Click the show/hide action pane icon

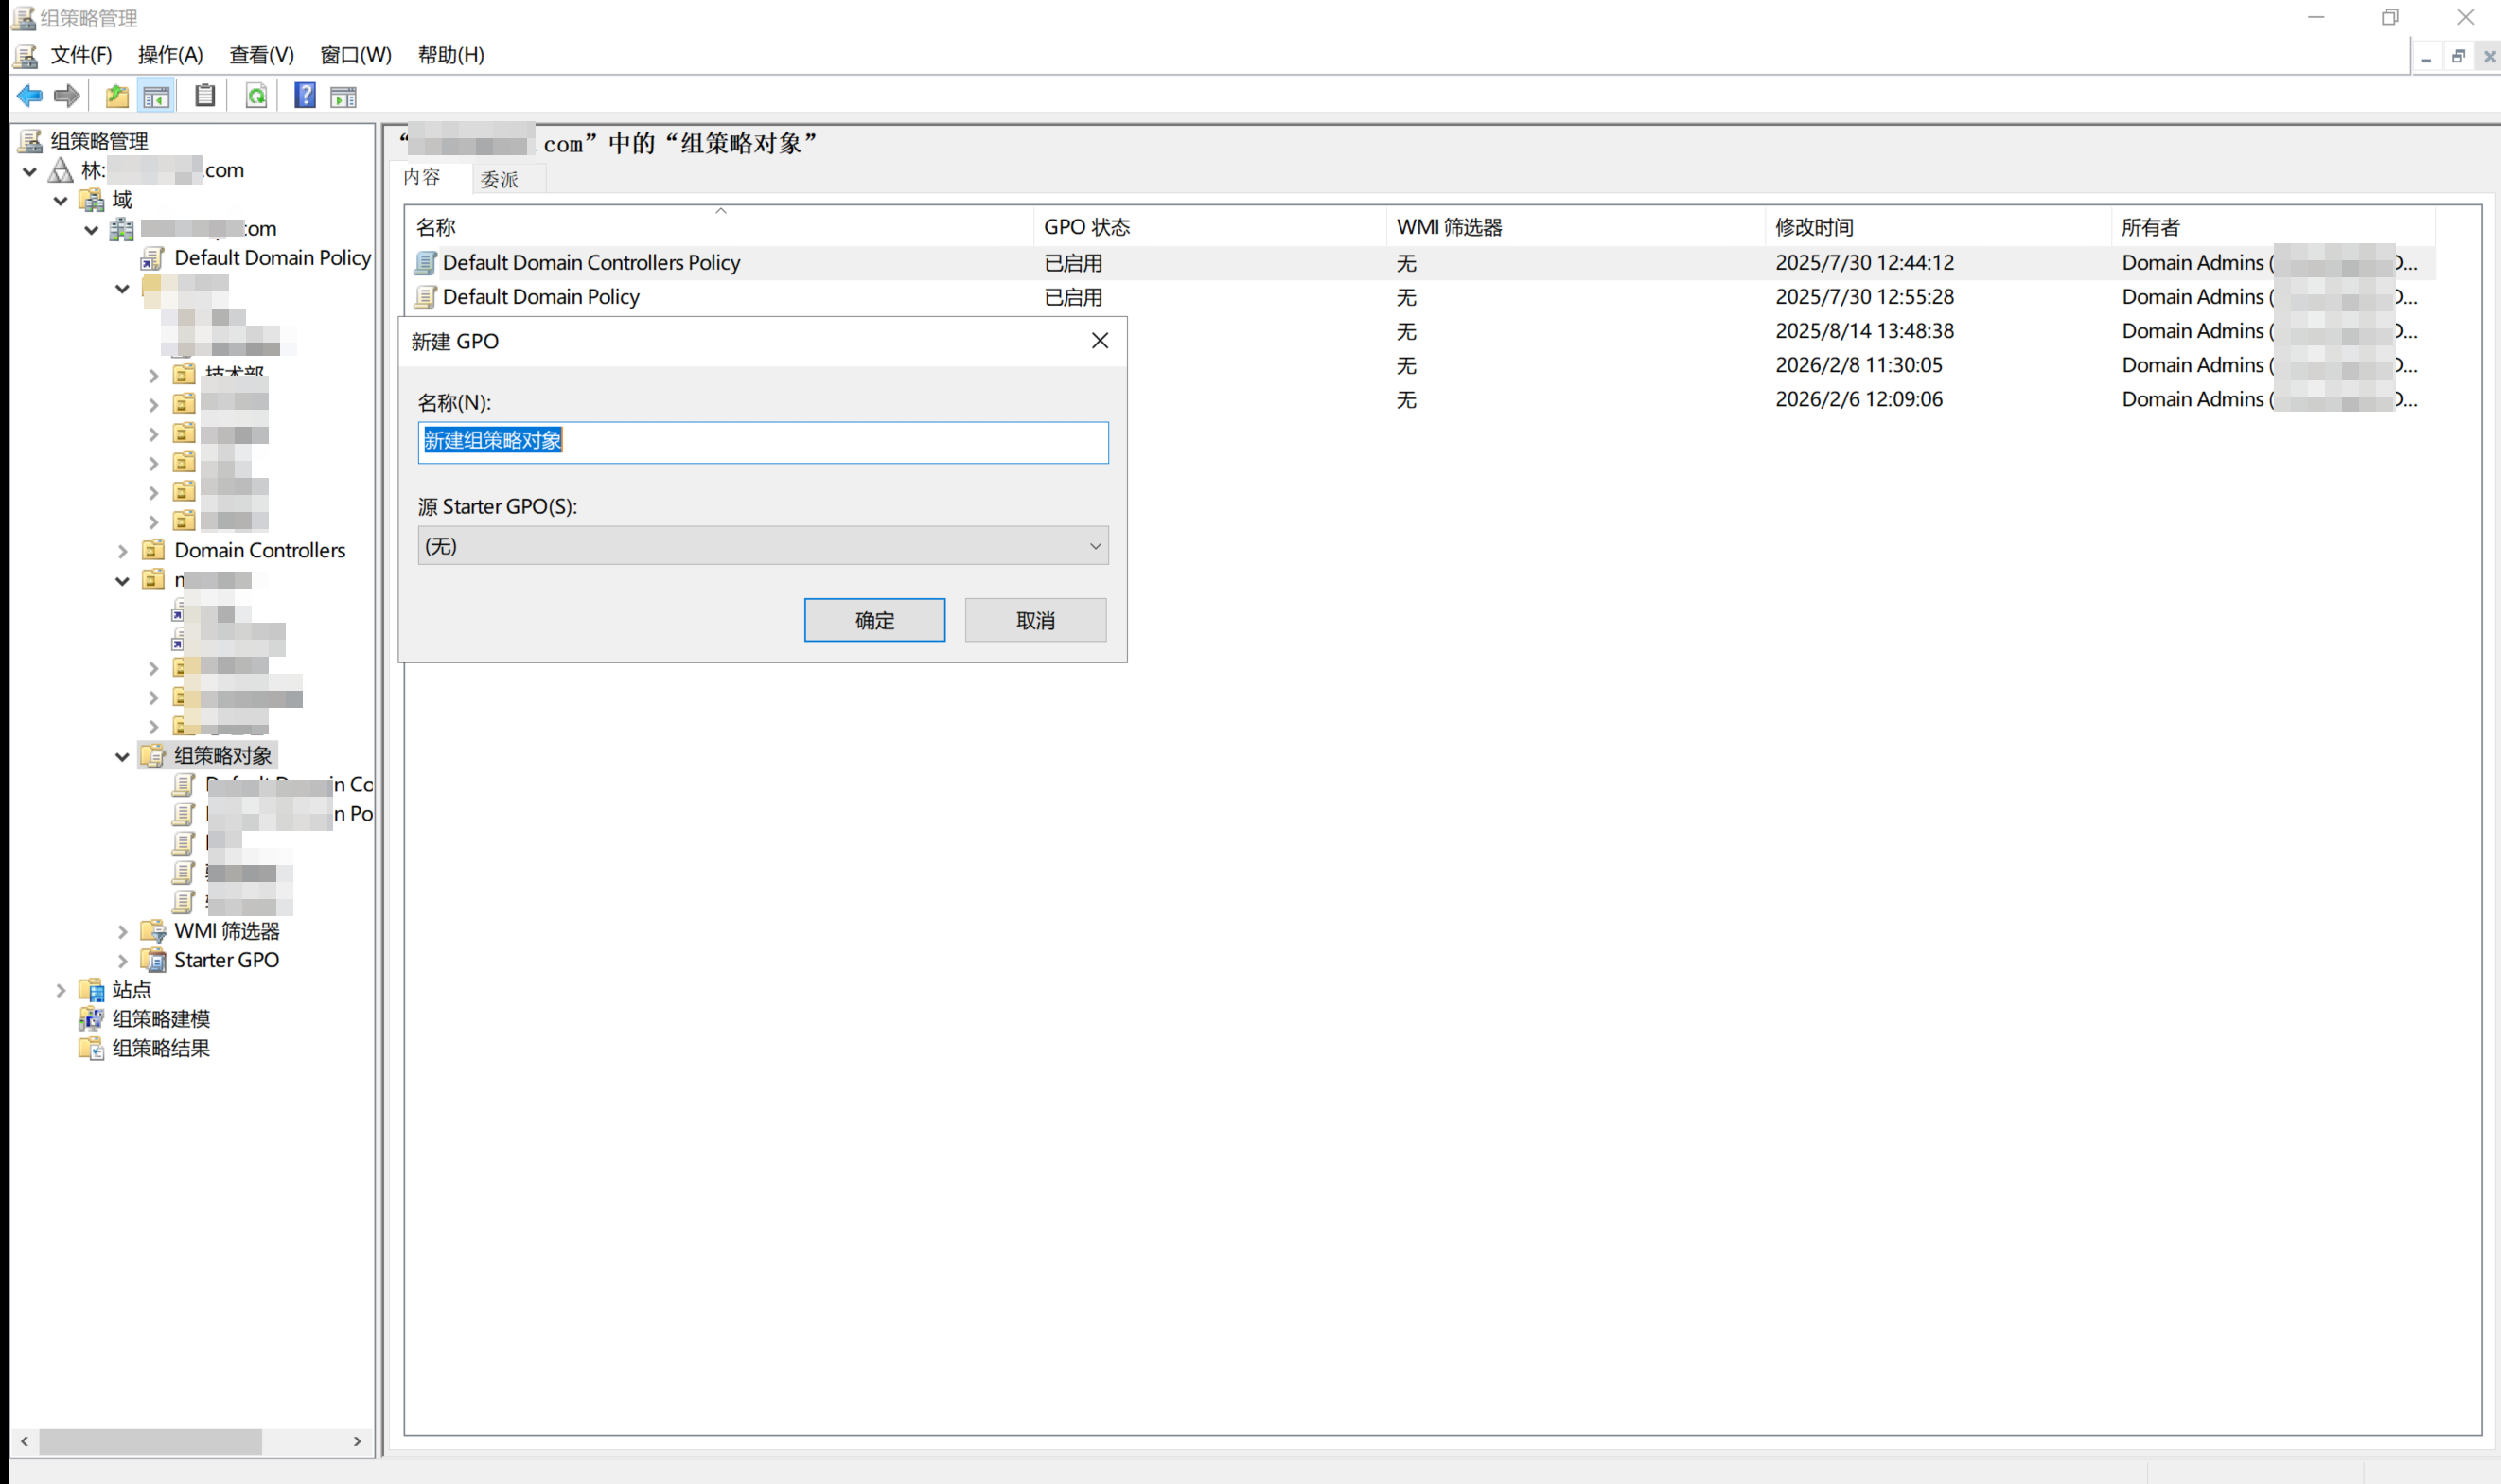343,96
